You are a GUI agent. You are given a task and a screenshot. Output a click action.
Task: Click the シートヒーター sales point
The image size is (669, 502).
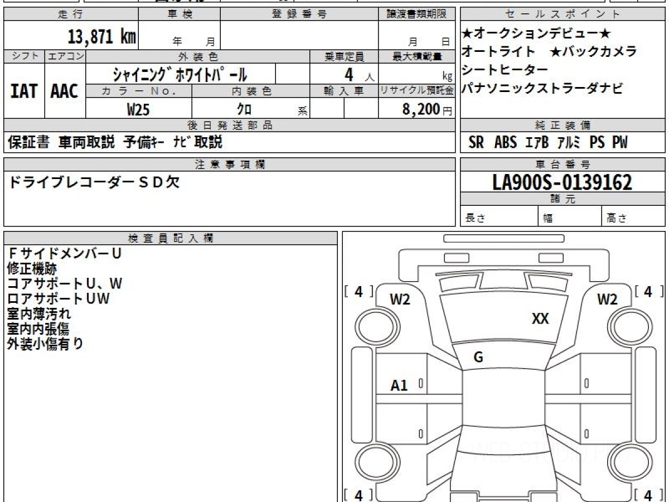tap(505, 69)
